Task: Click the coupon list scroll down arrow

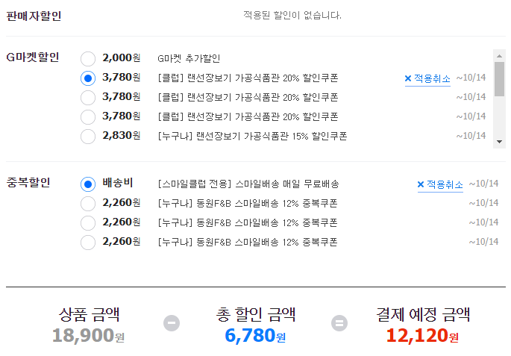Action: (499, 142)
